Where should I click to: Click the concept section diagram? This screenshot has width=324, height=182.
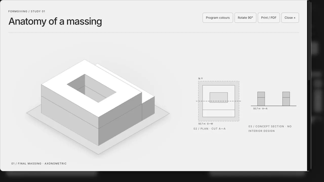click(x=273, y=99)
